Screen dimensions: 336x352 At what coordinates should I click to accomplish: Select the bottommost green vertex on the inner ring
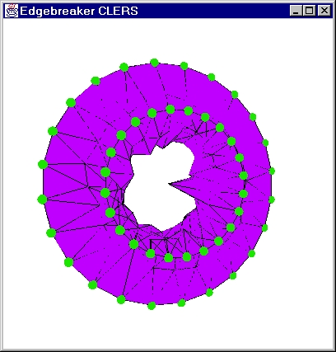(169, 258)
